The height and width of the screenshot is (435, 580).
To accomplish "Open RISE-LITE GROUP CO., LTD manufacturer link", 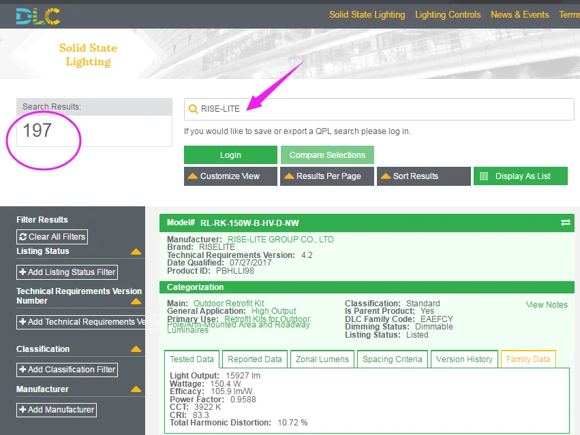I will (x=280, y=240).
